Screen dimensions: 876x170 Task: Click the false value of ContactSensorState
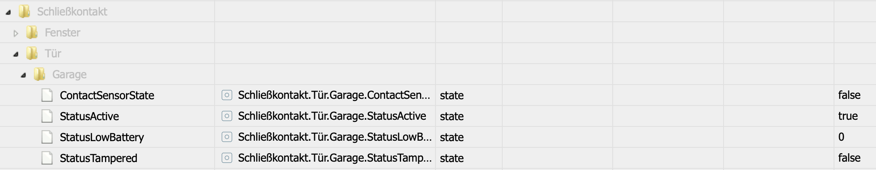pos(849,95)
